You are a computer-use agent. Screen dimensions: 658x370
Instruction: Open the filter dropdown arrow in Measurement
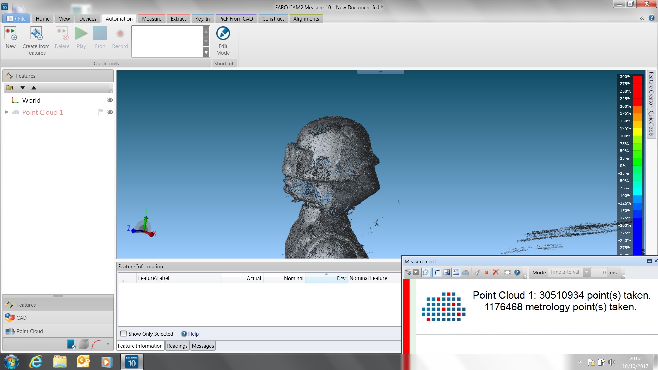(416, 273)
